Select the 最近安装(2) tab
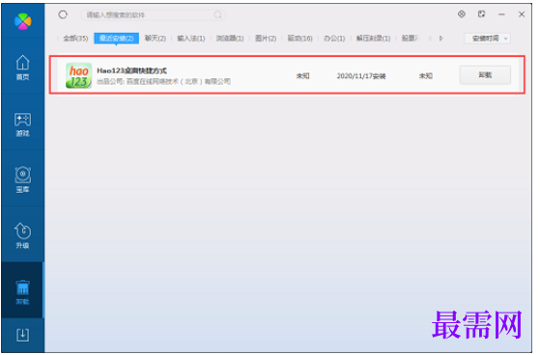Screen dimensions: 540x355 116,39
